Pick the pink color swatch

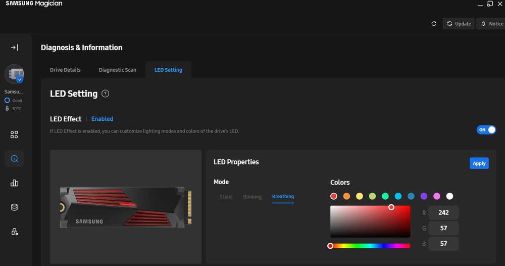coord(437,196)
